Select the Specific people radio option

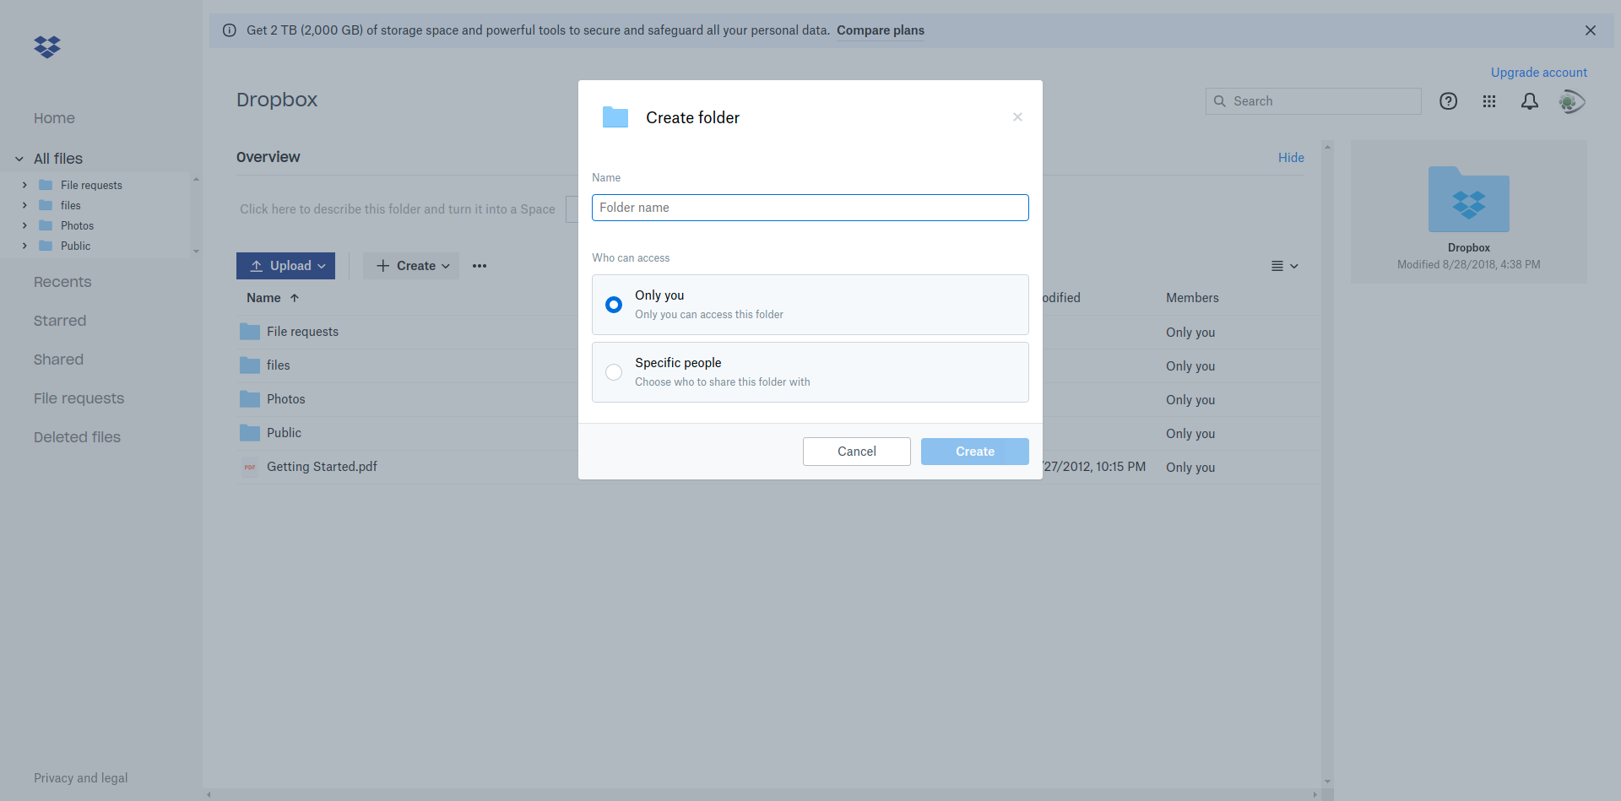pyautogui.click(x=614, y=372)
